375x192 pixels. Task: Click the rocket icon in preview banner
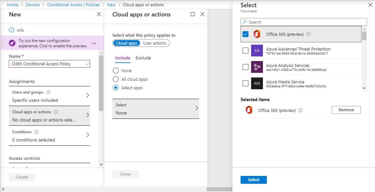point(12,43)
